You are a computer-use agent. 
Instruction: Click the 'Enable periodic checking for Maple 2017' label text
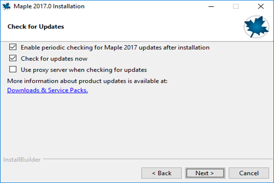click(x=115, y=48)
